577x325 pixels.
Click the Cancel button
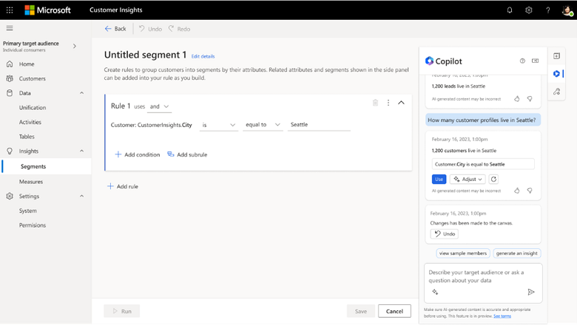tap(394, 311)
